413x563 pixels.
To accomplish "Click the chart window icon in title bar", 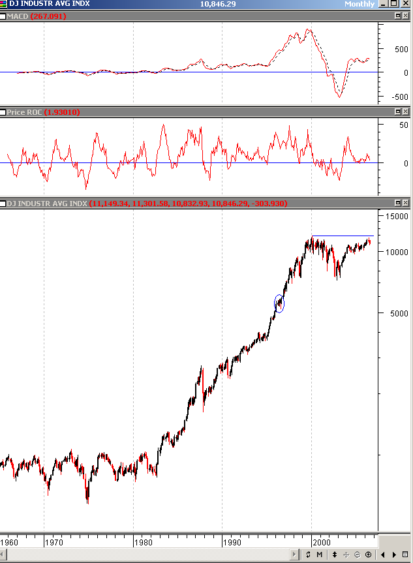I will [3, 4].
